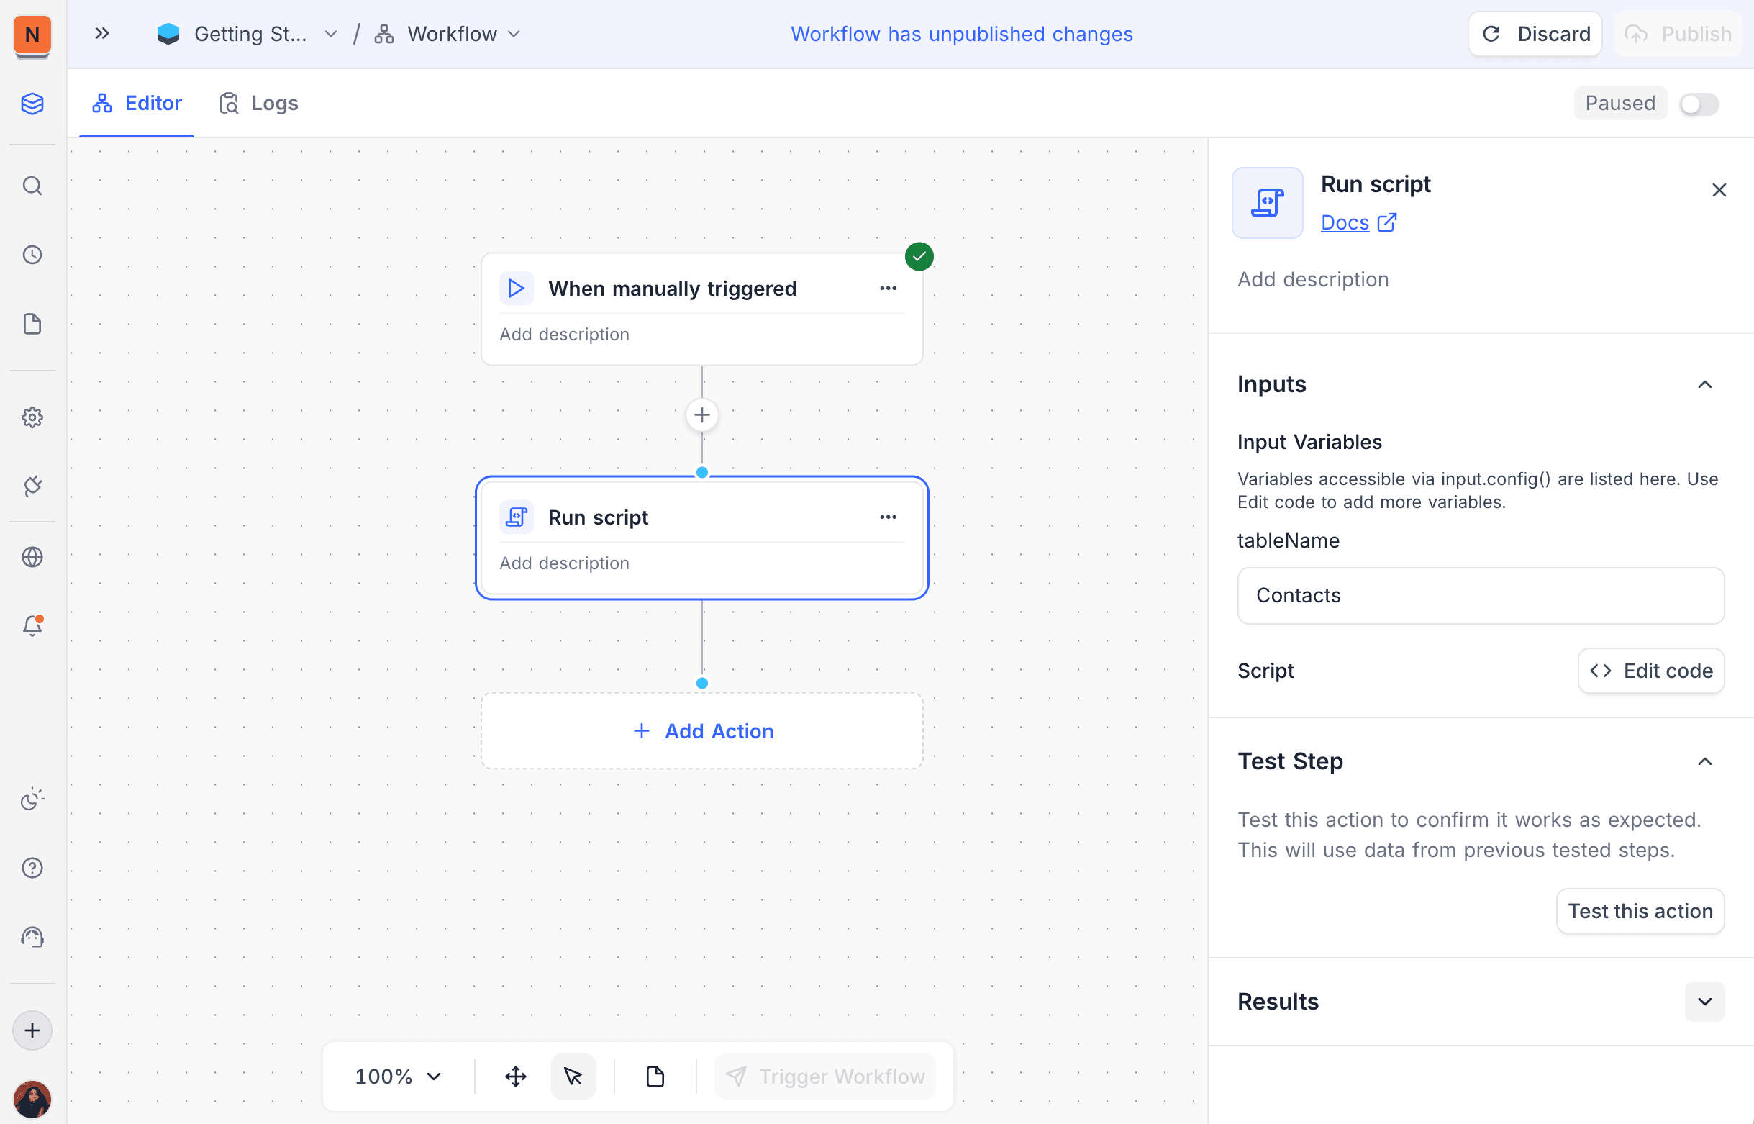Open the history clock icon

(32, 255)
